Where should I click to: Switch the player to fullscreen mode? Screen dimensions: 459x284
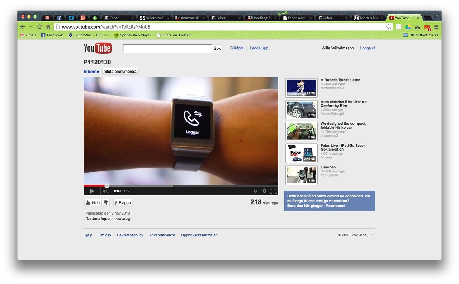pos(273,191)
